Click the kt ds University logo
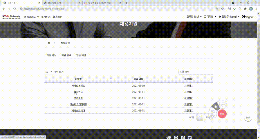 11,17
